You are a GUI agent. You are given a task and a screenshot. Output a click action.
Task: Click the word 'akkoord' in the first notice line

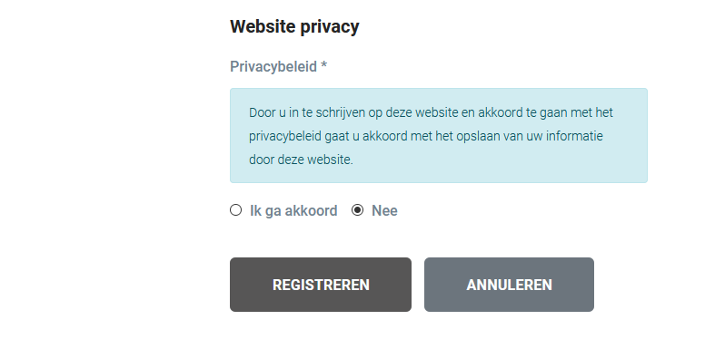[x=501, y=112]
